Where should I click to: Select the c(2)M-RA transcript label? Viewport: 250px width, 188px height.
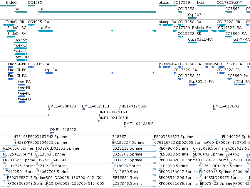point(241,40)
